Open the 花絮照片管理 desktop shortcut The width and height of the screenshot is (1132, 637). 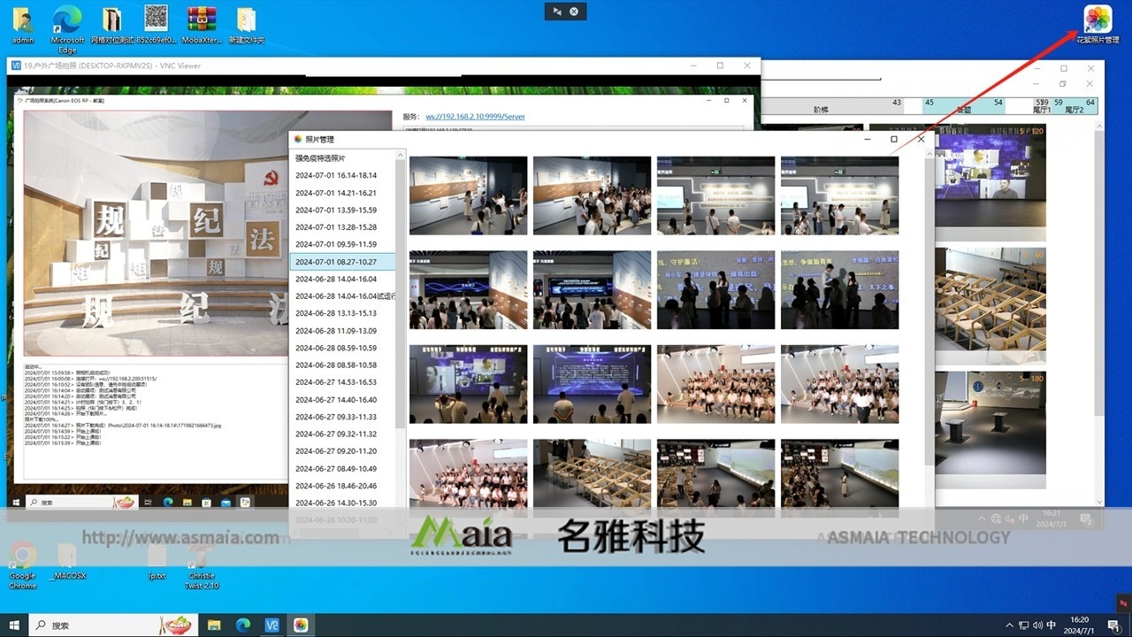pos(1098,24)
